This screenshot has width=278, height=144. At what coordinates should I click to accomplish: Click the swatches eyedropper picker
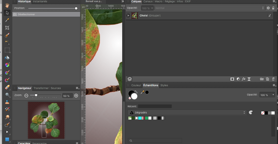pos(142,92)
